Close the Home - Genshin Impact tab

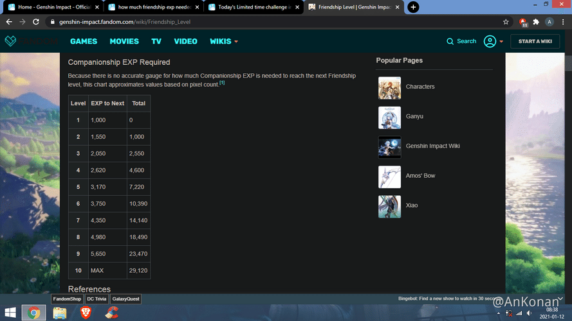[x=97, y=7]
